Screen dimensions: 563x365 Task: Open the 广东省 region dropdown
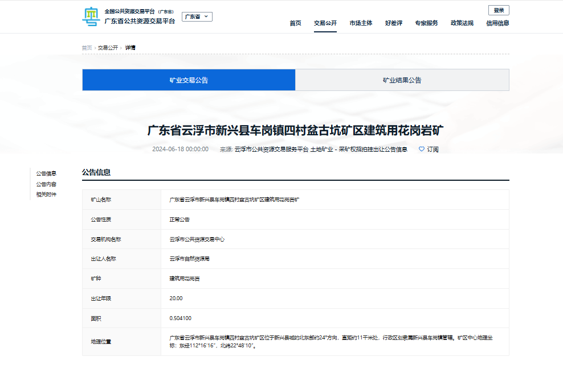click(197, 17)
